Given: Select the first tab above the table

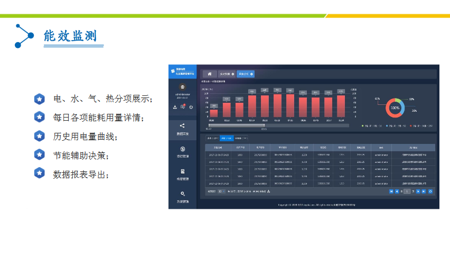Looking at the screenshot, I should (211, 138).
